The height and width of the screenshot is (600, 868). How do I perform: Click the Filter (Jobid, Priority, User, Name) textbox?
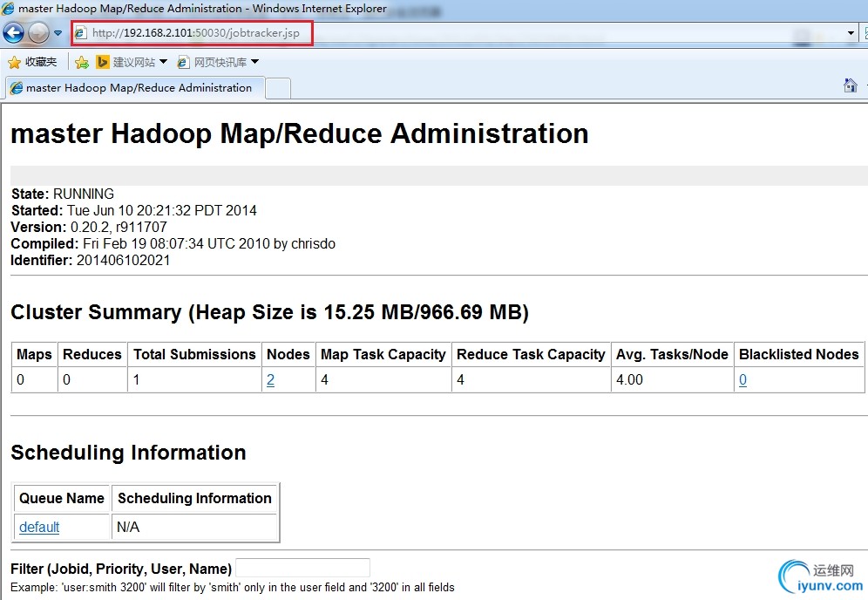pos(302,569)
